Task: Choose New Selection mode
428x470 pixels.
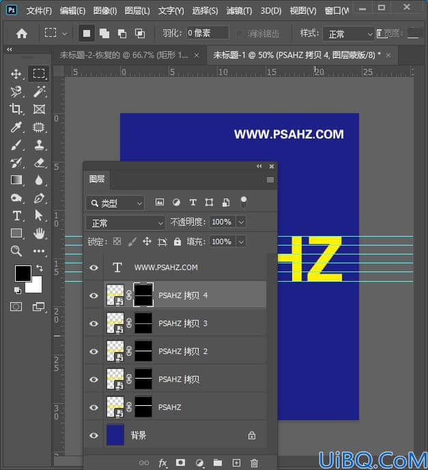Action: 87,33
